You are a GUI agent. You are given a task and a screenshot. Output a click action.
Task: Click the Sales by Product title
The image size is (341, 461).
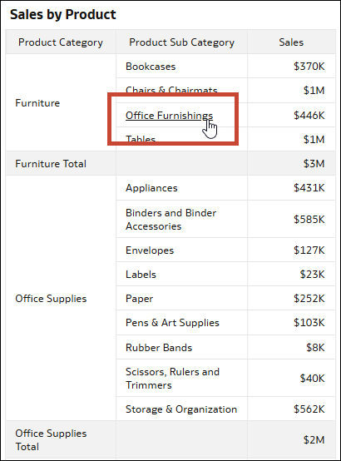63,14
